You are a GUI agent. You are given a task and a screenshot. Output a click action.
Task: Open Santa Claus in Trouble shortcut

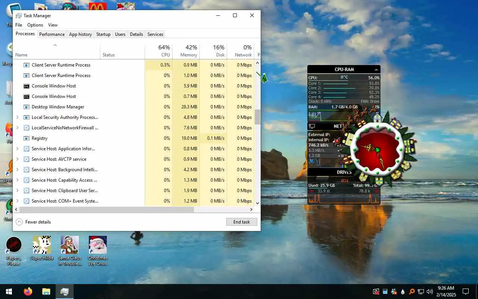[70, 250]
